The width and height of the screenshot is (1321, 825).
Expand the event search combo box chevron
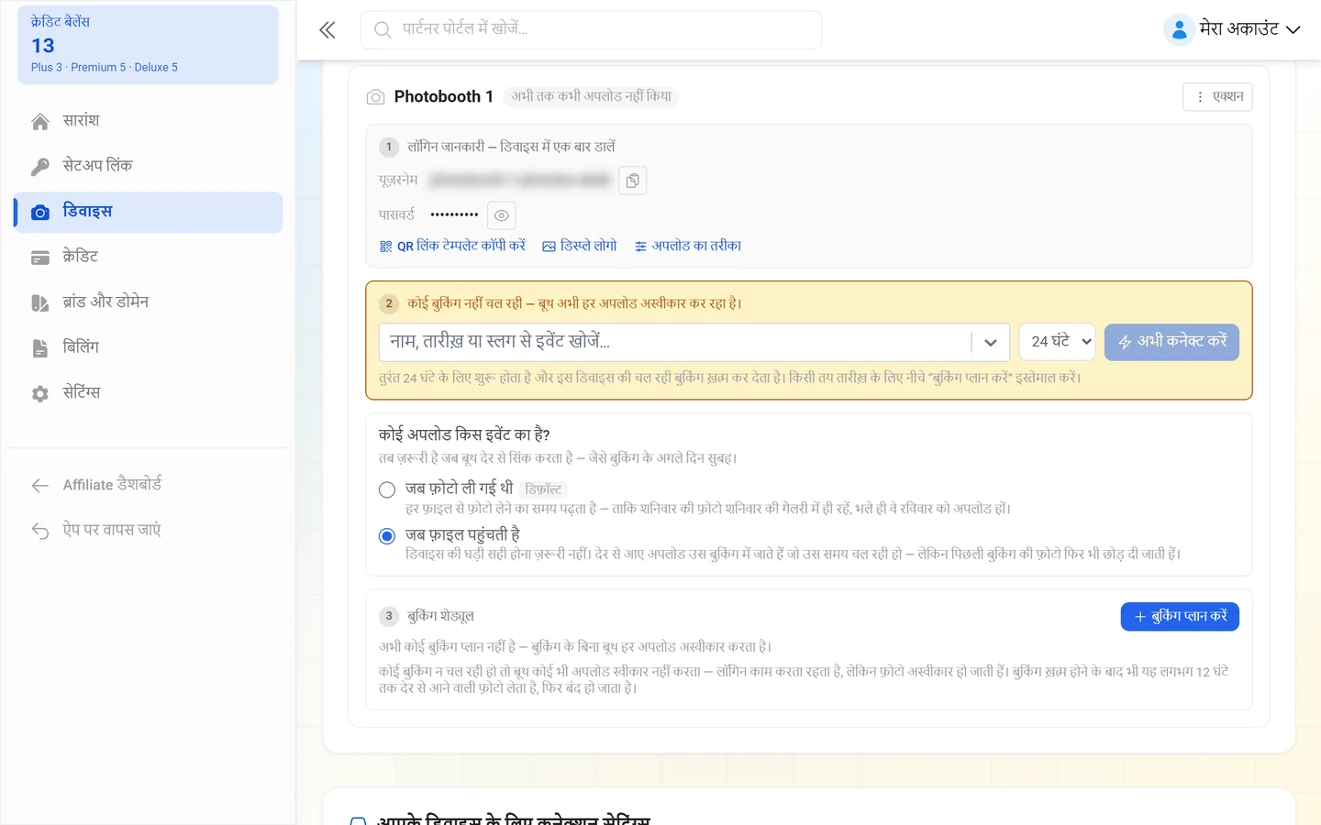click(x=991, y=342)
